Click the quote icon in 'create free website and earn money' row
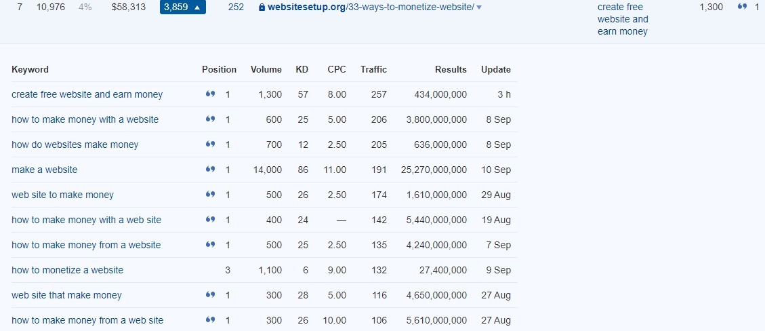The height and width of the screenshot is (331, 765). tap(210, 94)
